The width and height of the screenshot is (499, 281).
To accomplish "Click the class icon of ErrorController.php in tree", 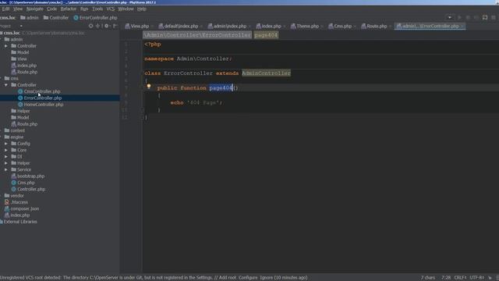I will [x=20, y=98].
